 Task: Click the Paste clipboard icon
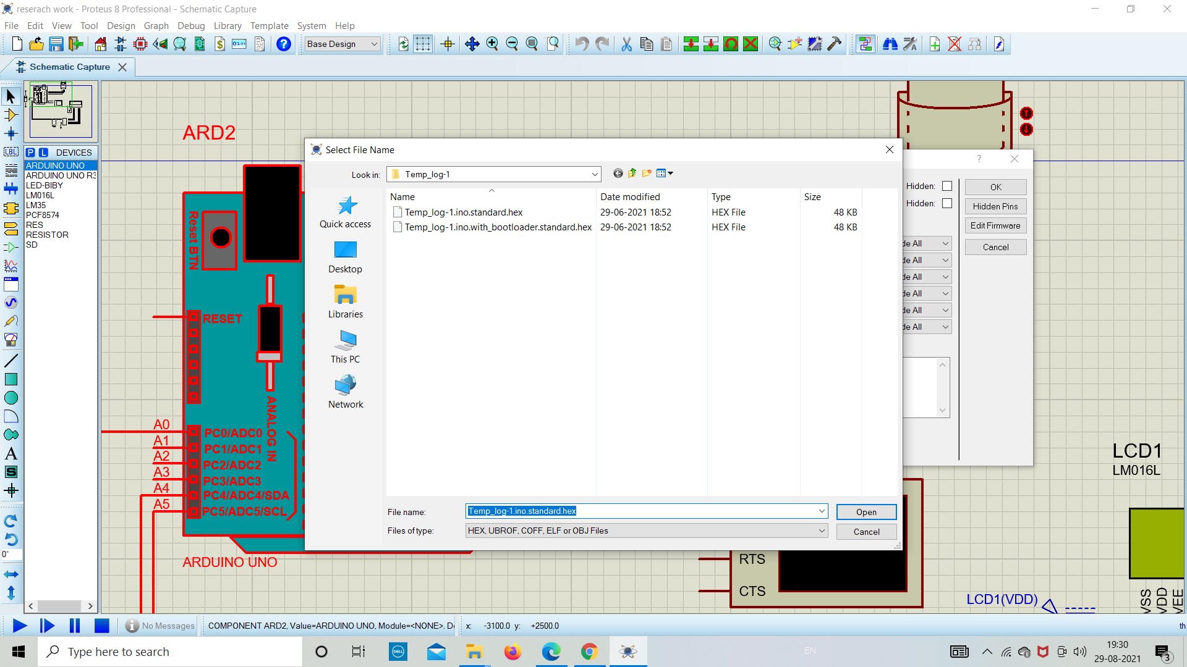[x=666, y=44]
